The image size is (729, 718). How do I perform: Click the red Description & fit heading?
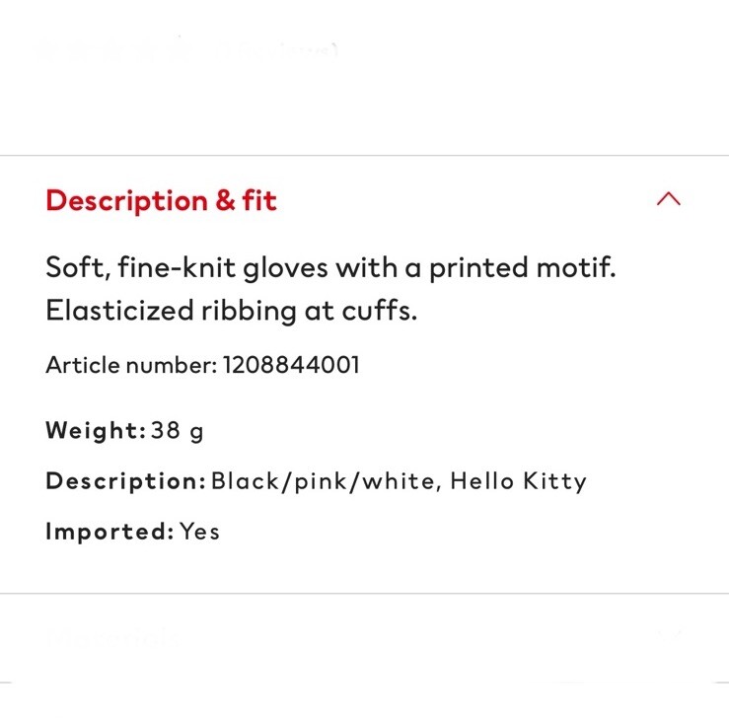161,201
